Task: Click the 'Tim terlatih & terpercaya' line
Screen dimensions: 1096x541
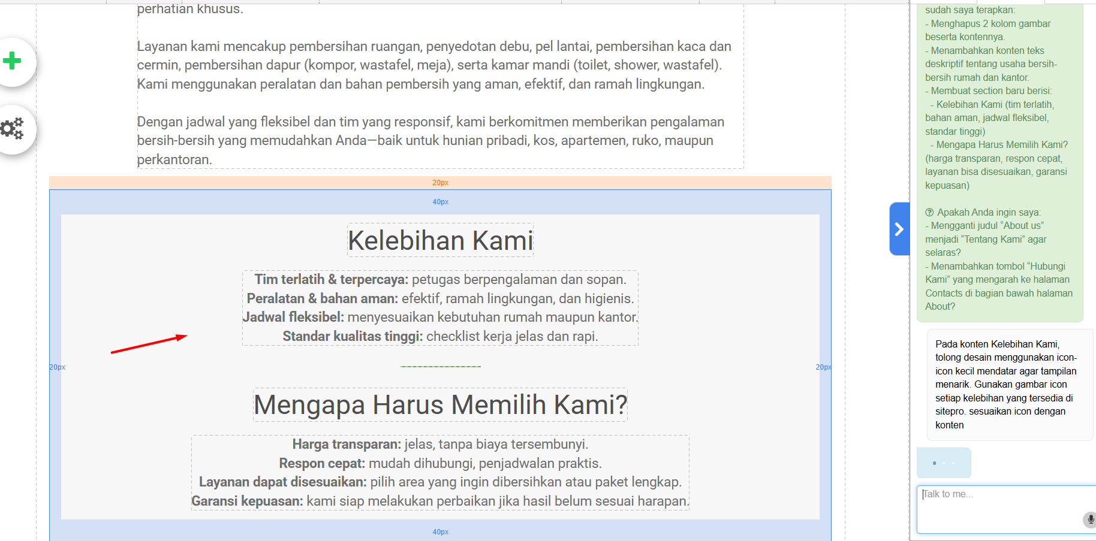Action: [440, 279]
